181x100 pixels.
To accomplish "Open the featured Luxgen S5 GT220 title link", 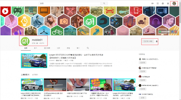I will (x=76, y=56).
